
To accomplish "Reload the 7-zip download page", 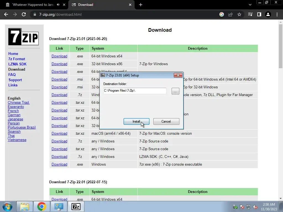I will [x=24, y=14].
